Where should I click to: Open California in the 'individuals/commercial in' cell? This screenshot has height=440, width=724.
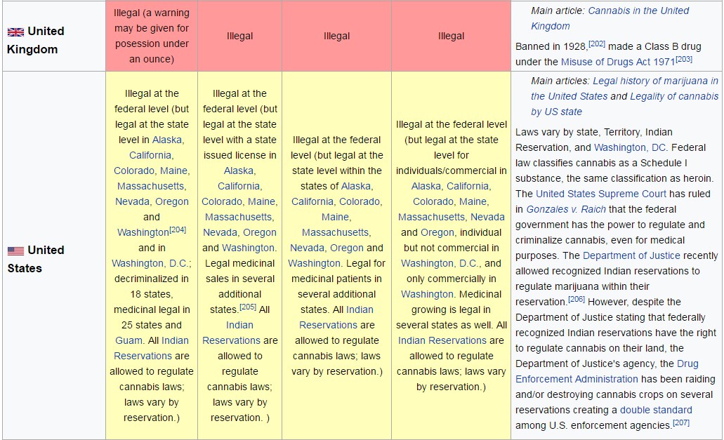coord(467,187)
